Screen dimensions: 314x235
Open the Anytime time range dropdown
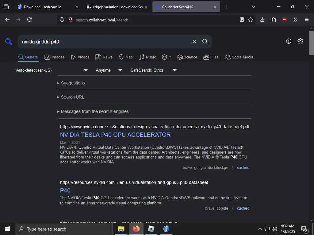click(x=109, y=70)
